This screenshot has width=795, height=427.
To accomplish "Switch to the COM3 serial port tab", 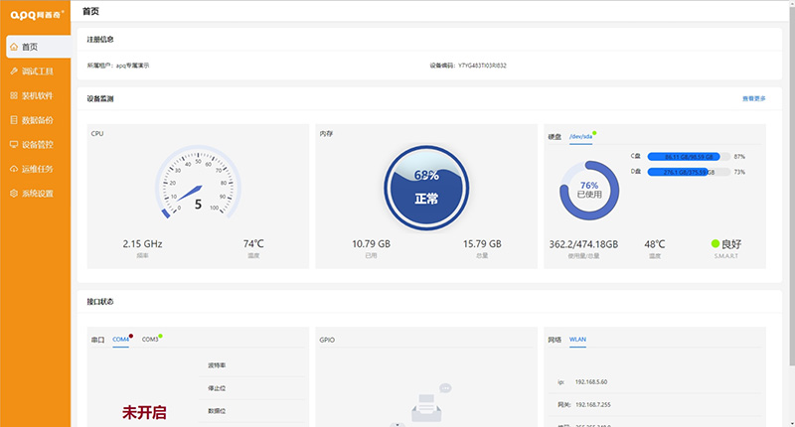I will click(x=150, y=340).
